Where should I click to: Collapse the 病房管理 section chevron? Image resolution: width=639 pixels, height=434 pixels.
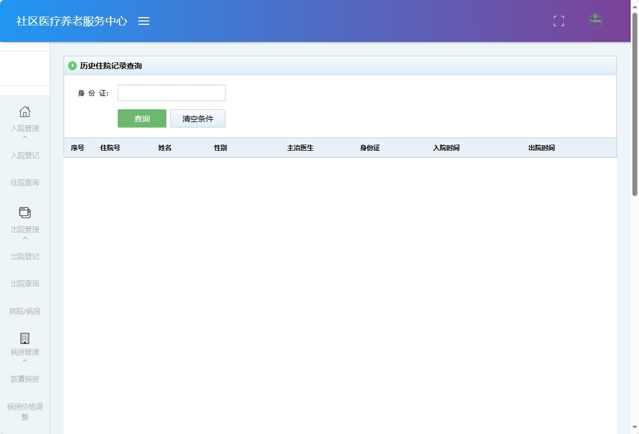(x=25, y=361)
